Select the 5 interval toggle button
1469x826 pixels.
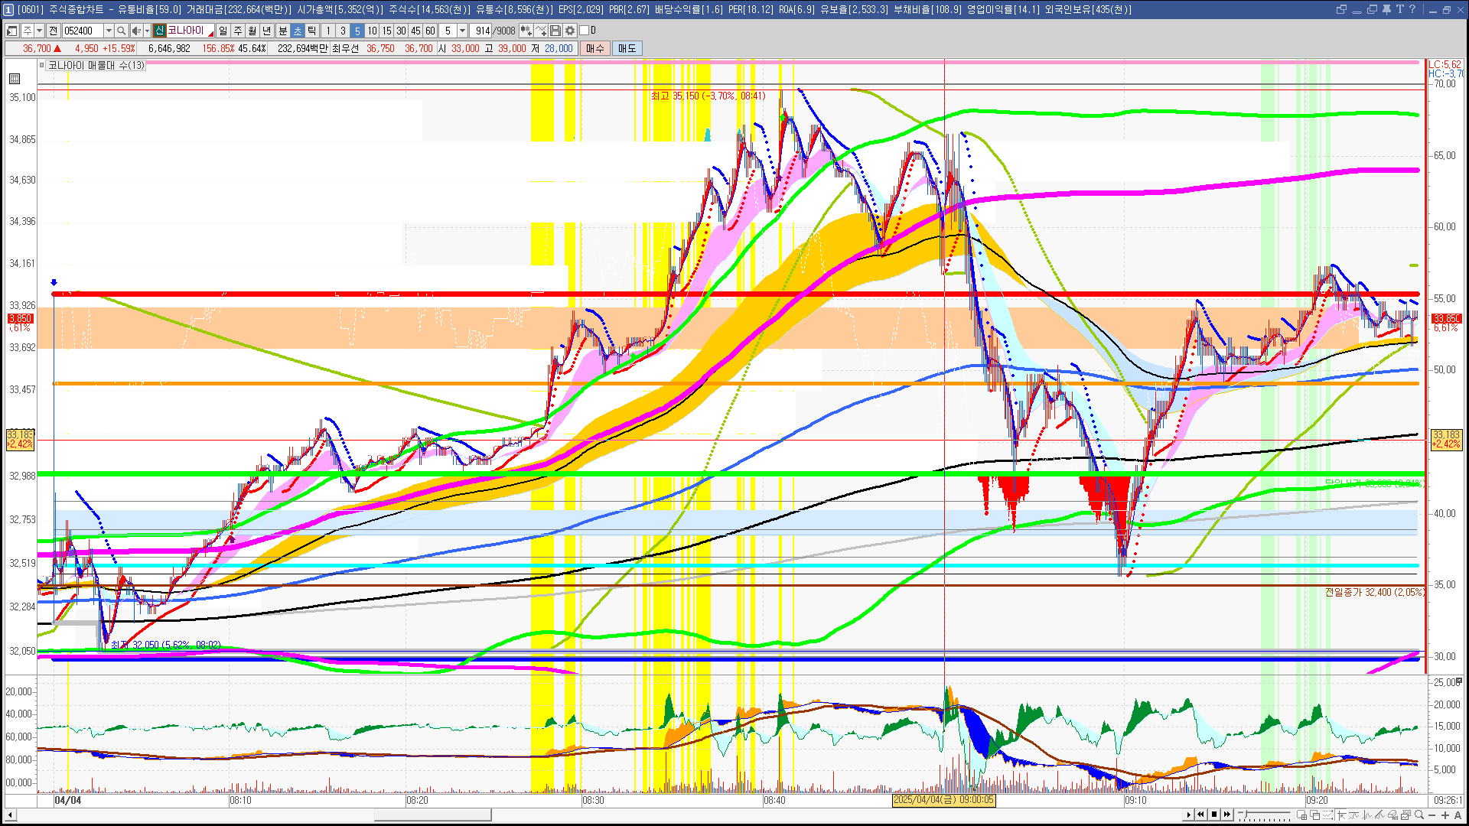point(357,31)
